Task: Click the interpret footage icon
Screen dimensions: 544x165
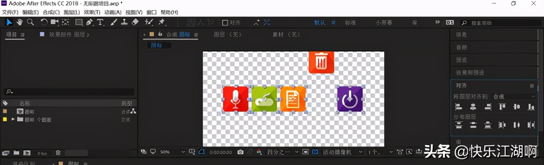Action: 5,153
